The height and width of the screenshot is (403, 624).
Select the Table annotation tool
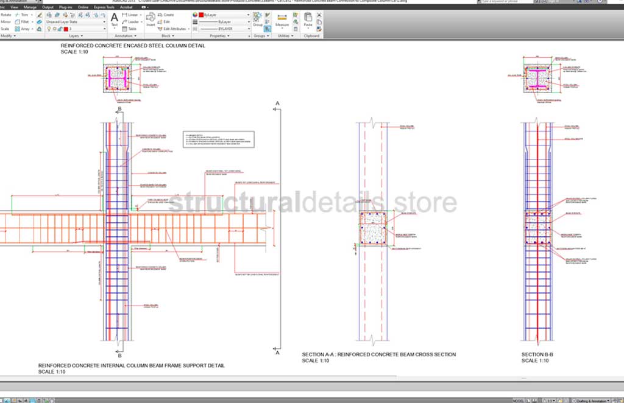(129, 29)
